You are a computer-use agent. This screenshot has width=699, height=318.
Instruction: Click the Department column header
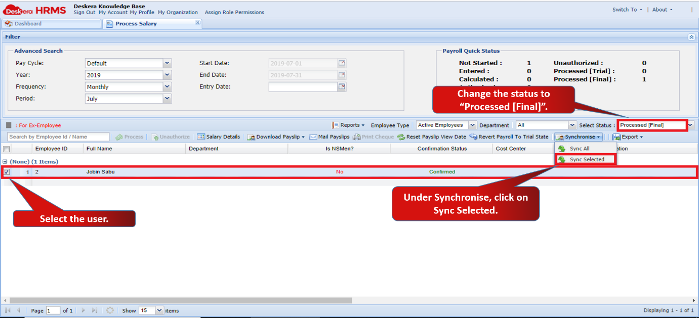tap(236, 149)
